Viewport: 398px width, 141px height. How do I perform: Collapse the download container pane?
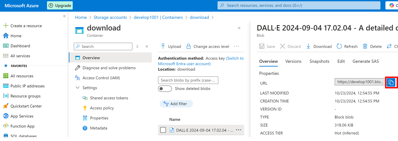[x=239, y=28]
